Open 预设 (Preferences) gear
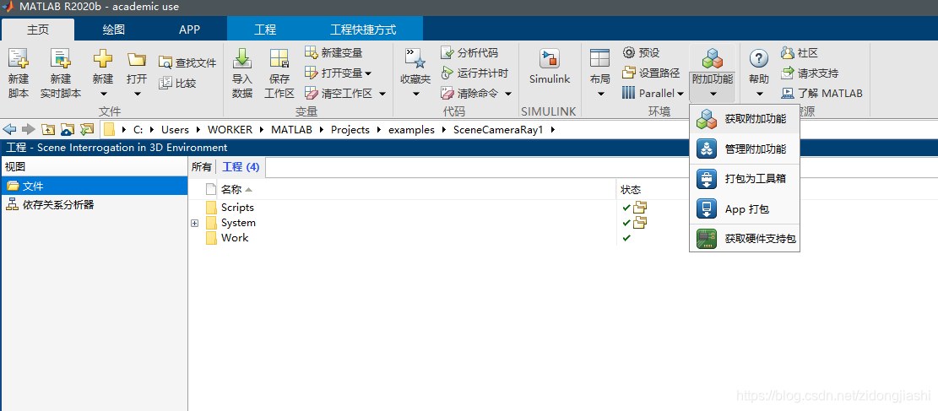The height and width of the screenshot is (411, 938). [x=641, y=52]
